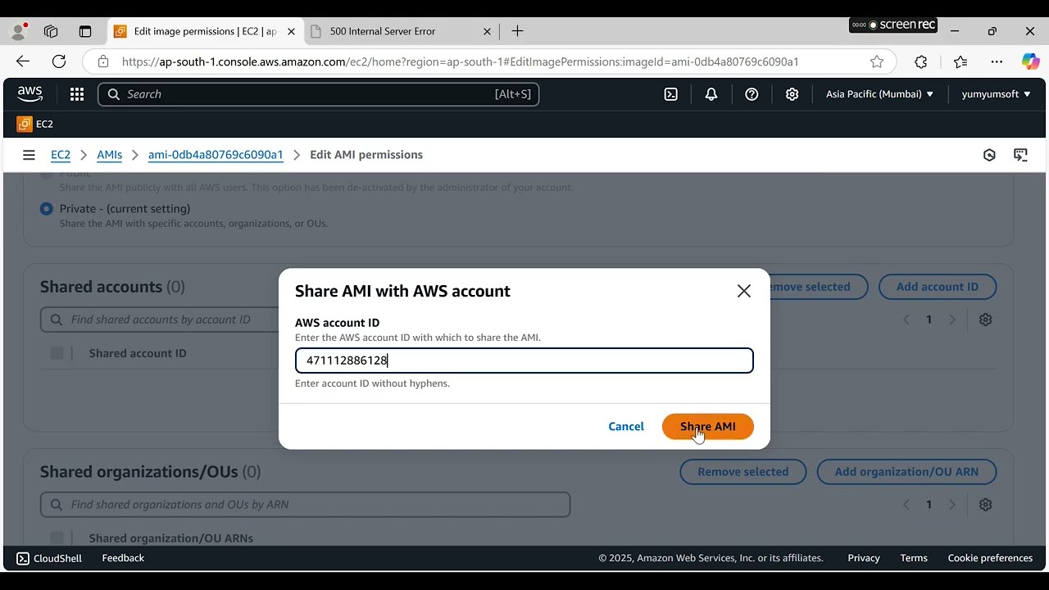Viewport: 1049px width, 590px height.
Task: Close the Edit image permissions tab
Action: (291, 31)
